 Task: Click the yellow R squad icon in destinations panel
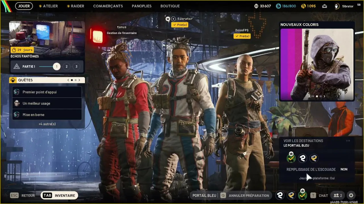(x=314, y=158)
